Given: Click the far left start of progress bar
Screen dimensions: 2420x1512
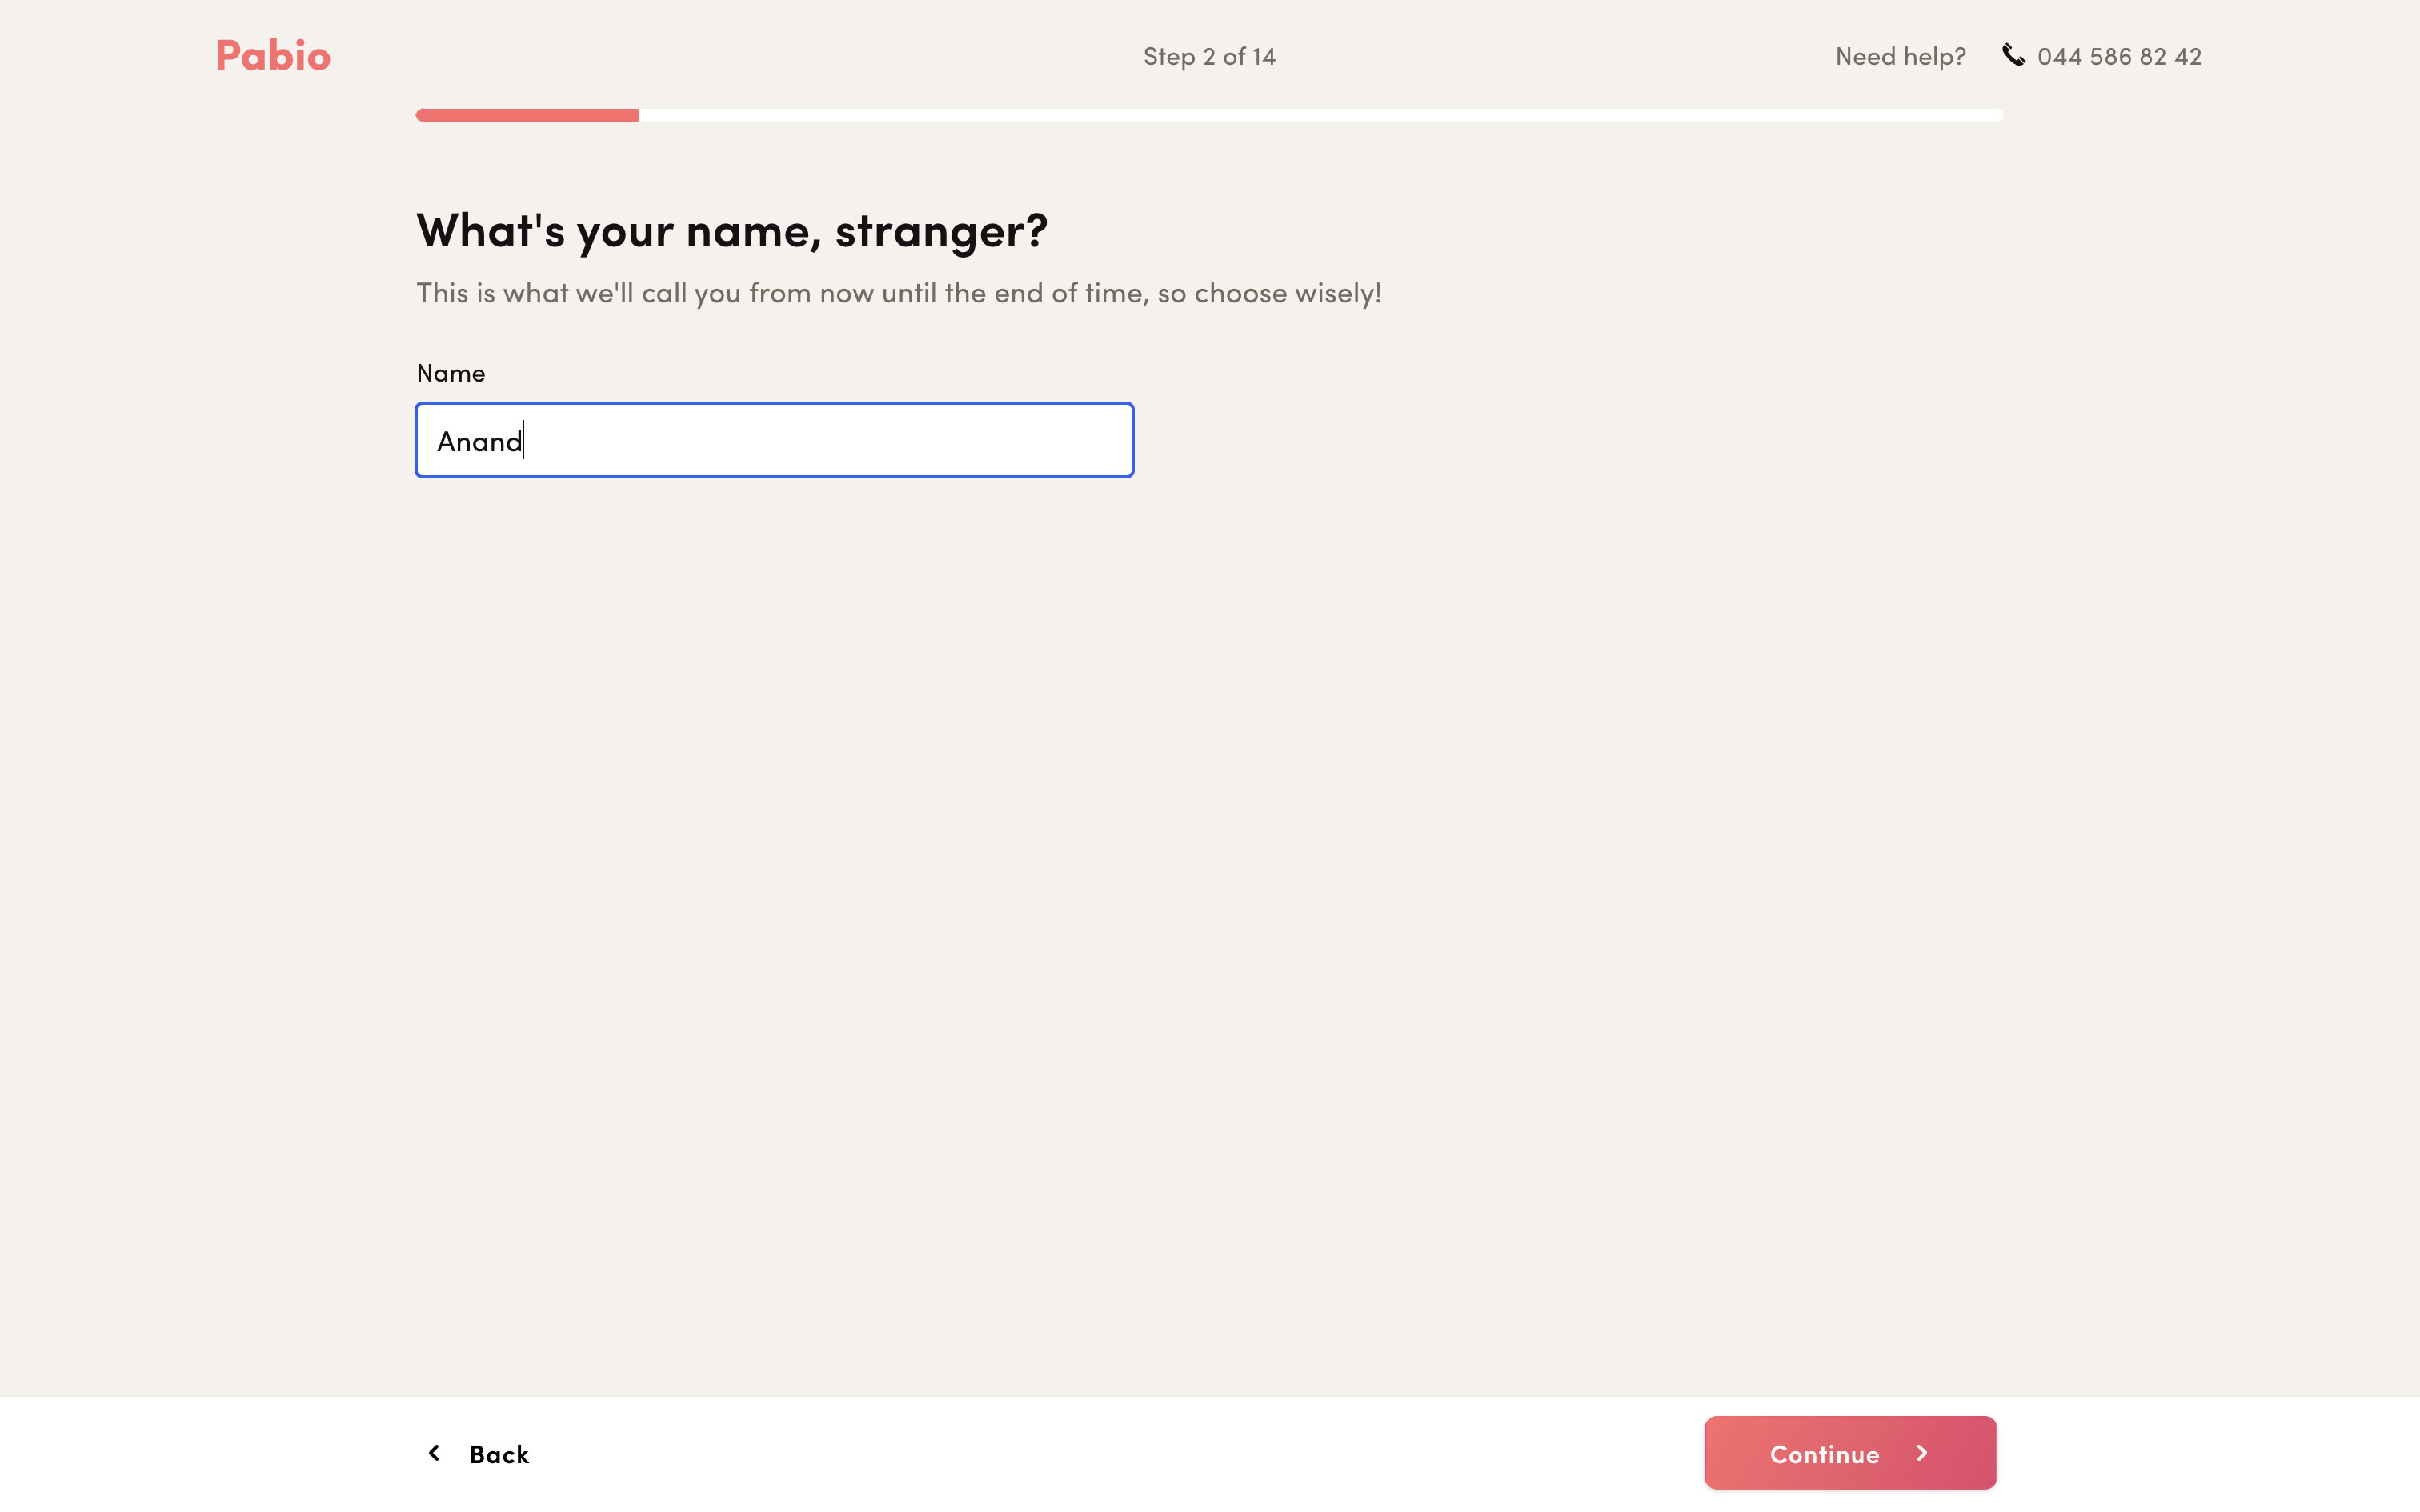Looking at the screenshot, I should point(422,115).
